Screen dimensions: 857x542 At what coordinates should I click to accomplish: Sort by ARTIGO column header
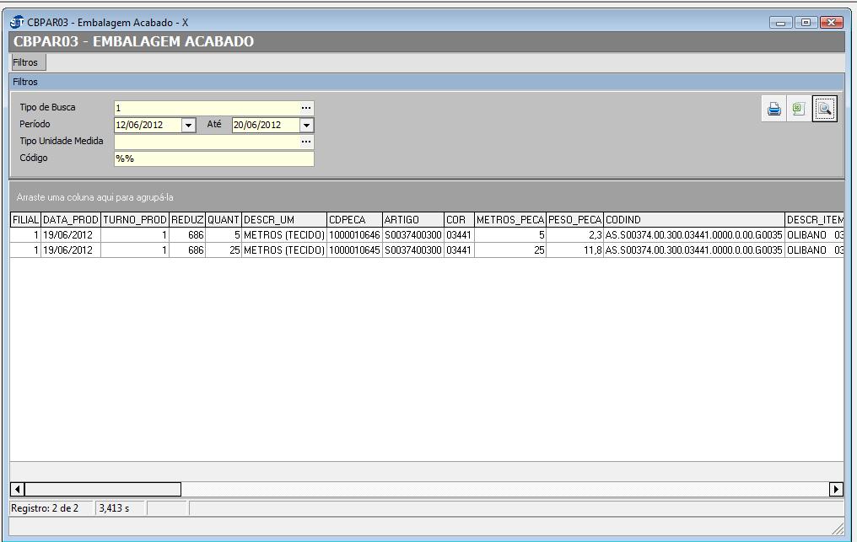(412, 220)
